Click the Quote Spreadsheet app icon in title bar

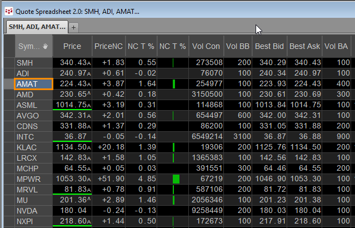point(8,11)
